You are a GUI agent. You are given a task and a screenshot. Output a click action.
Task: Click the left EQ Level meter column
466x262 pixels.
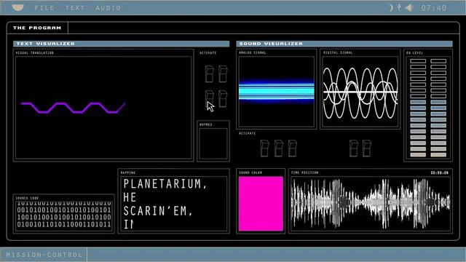coord(418,108)
